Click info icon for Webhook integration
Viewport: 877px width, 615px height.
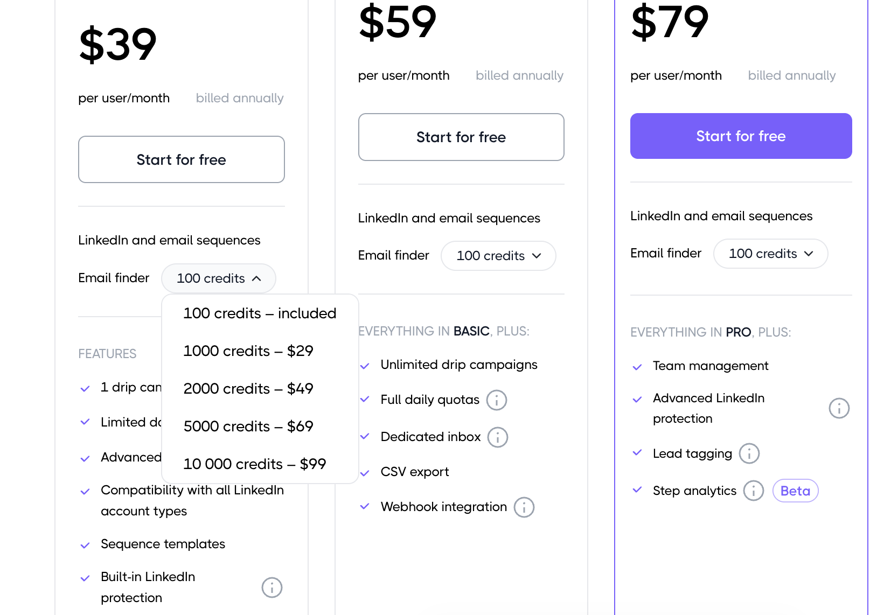point(524,507)
